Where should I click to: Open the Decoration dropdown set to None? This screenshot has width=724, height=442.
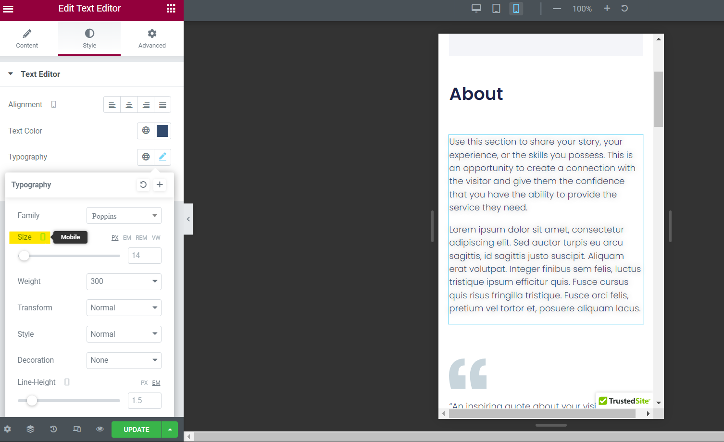coord(124,360)
